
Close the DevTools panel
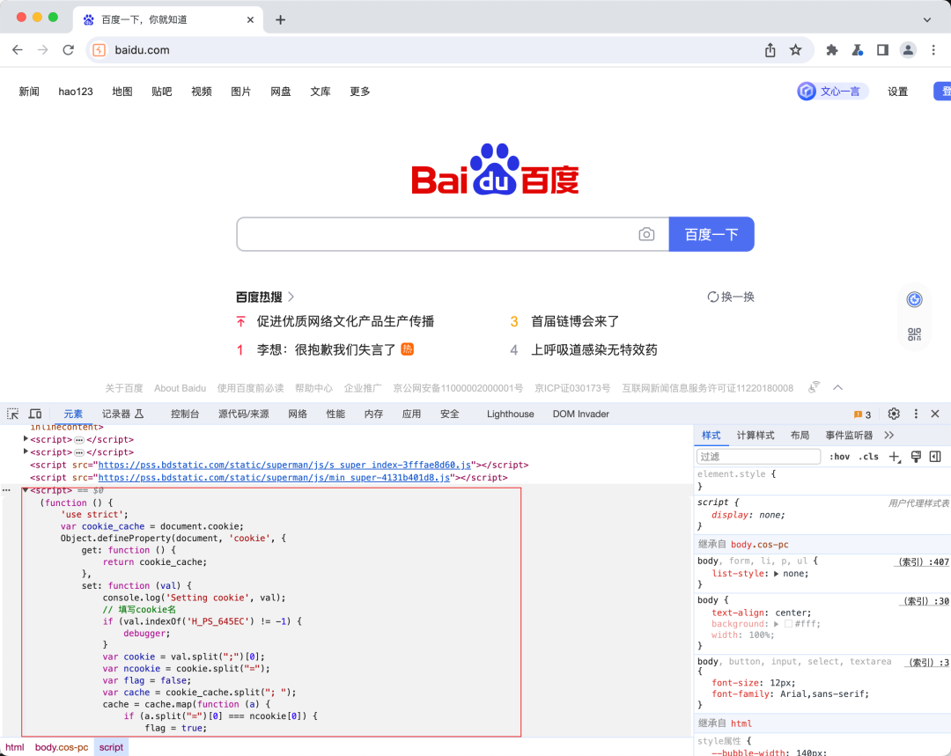(935, 414)
